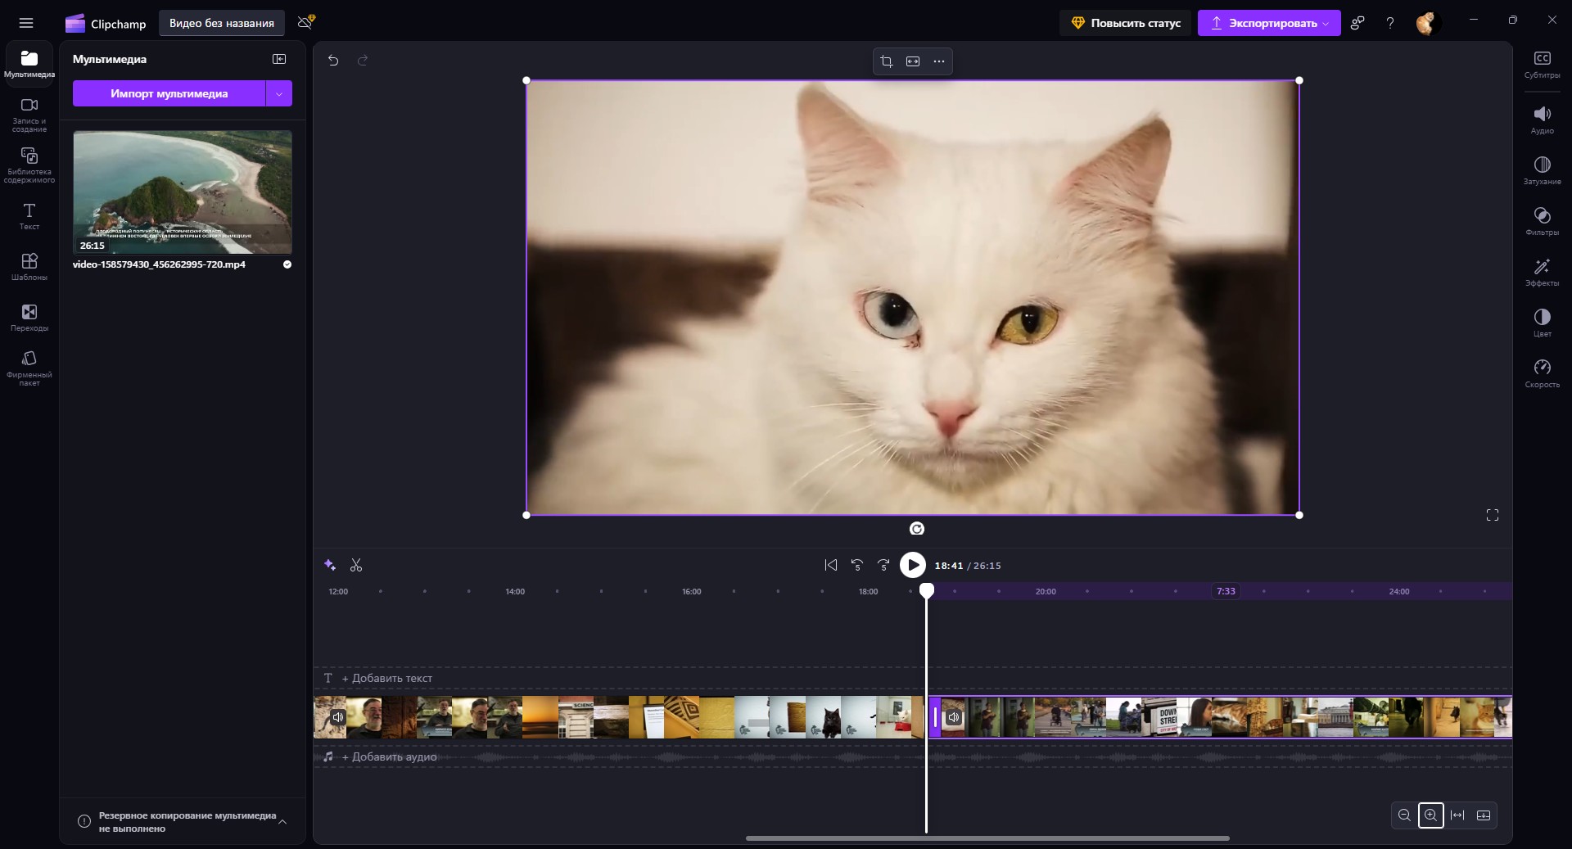
Task: Open the Transitions tab
Action: coord(29,317)
